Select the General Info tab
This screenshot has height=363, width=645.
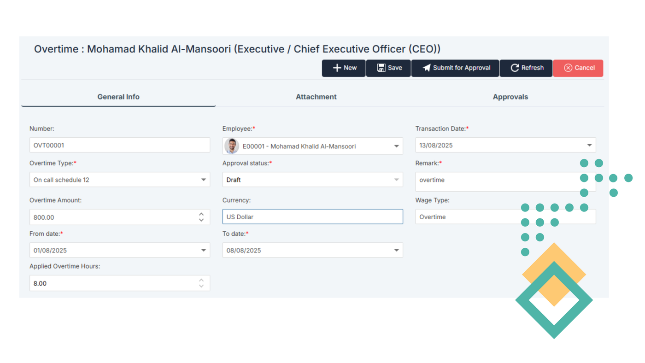(x=118, y=97)
